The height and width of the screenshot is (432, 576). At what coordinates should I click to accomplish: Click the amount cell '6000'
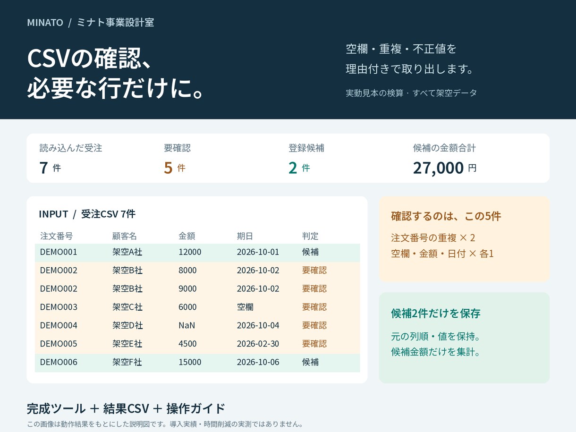click(x=187, y=307)
